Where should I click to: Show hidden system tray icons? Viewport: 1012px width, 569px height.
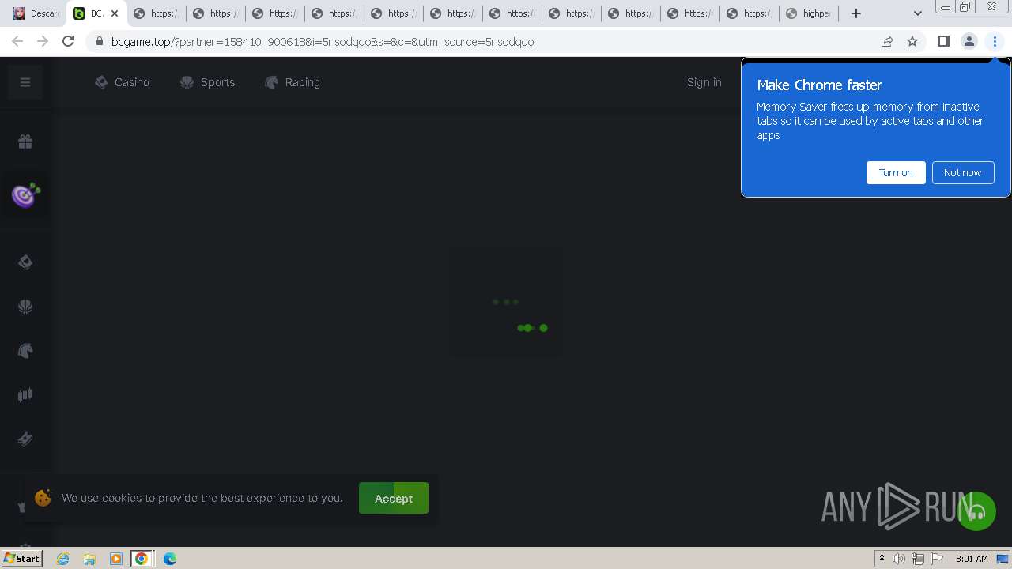(882, 559)
